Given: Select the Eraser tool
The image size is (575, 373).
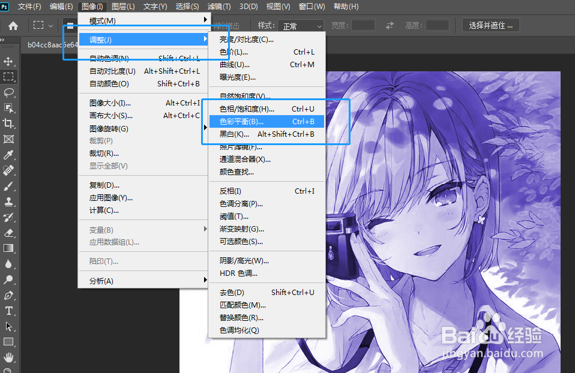Looking at the screenshot, I should [x=8, y=233].
